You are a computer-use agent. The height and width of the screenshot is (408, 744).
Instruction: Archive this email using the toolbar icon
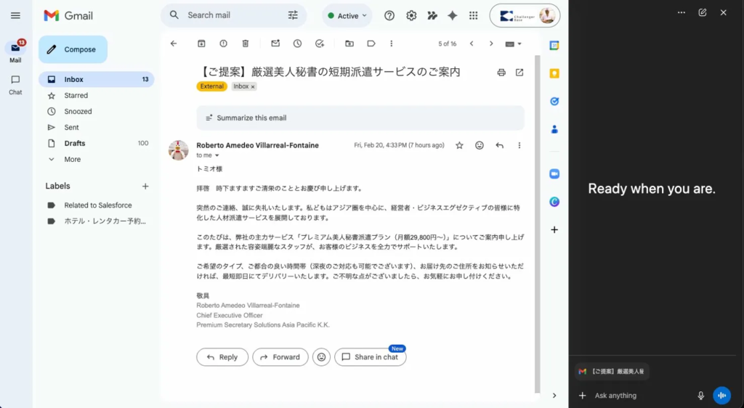(201, 44)
